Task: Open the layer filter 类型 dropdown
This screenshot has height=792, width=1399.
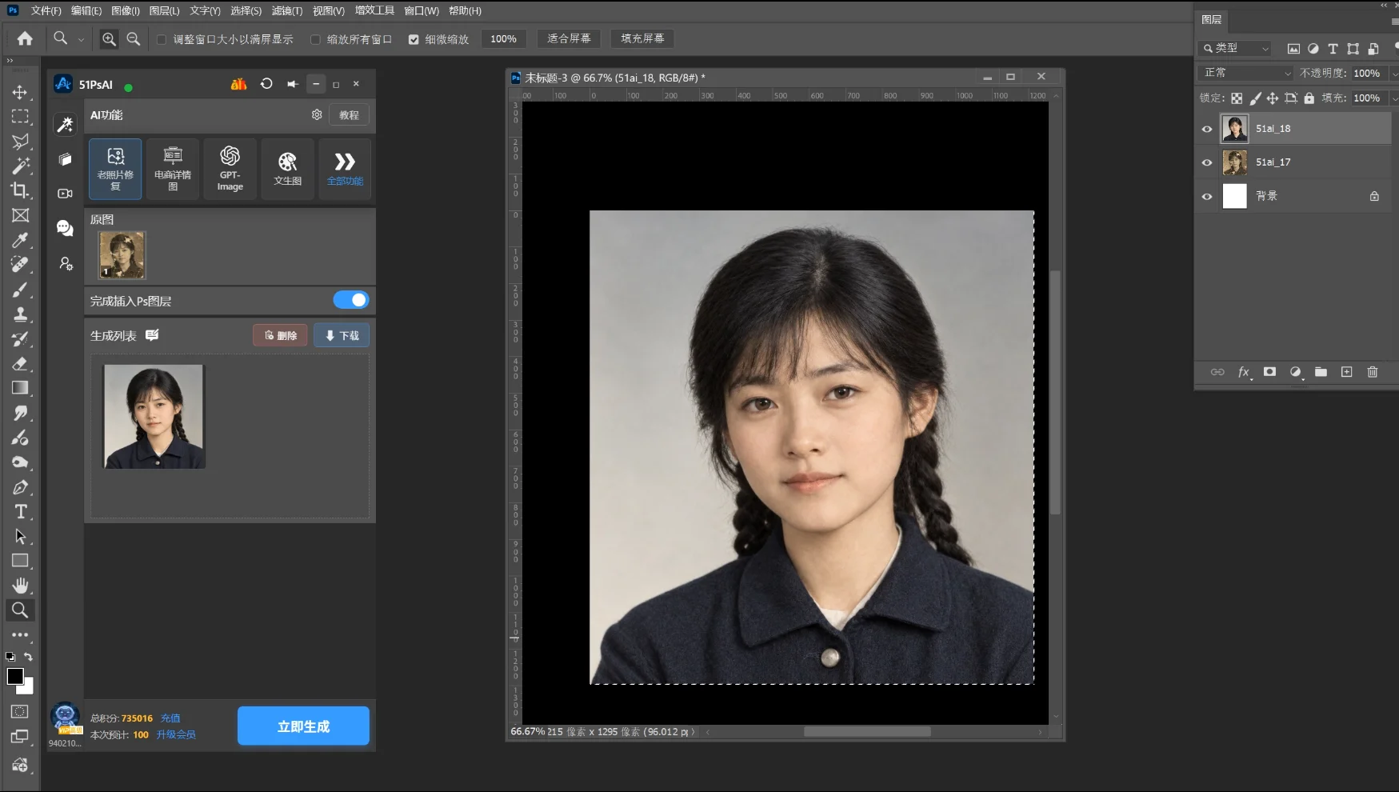Action: [1235, 48]
